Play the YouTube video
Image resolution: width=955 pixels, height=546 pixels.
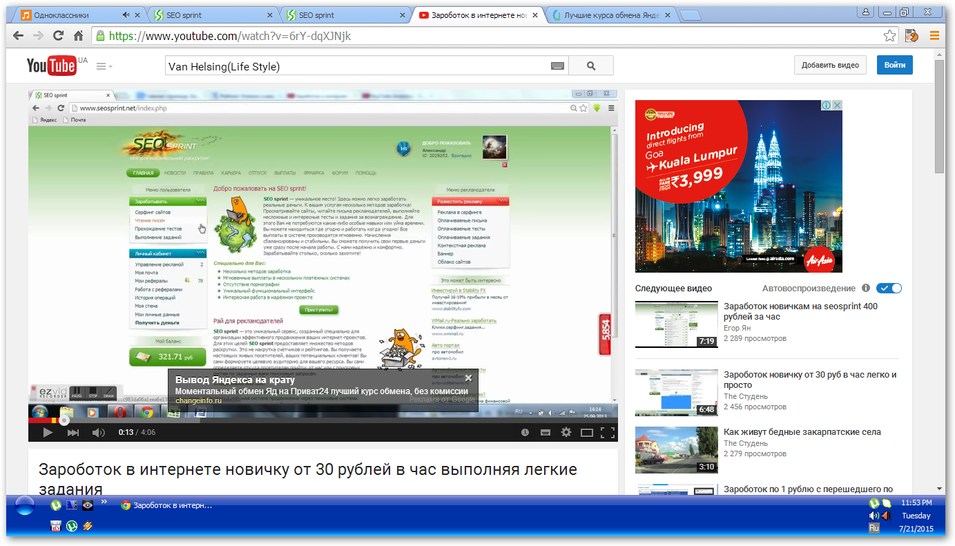(48, 433)
